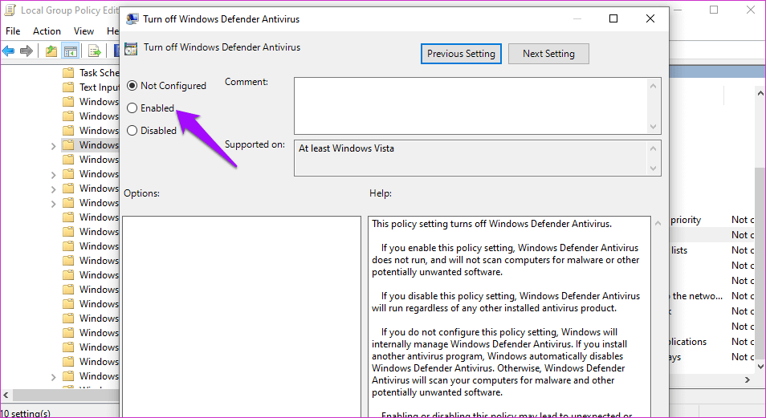Image resolution: width=766 pixels, height=418 pixels.
Task: Click the policy setting icon beside the heading
Action: pos(131,48)
